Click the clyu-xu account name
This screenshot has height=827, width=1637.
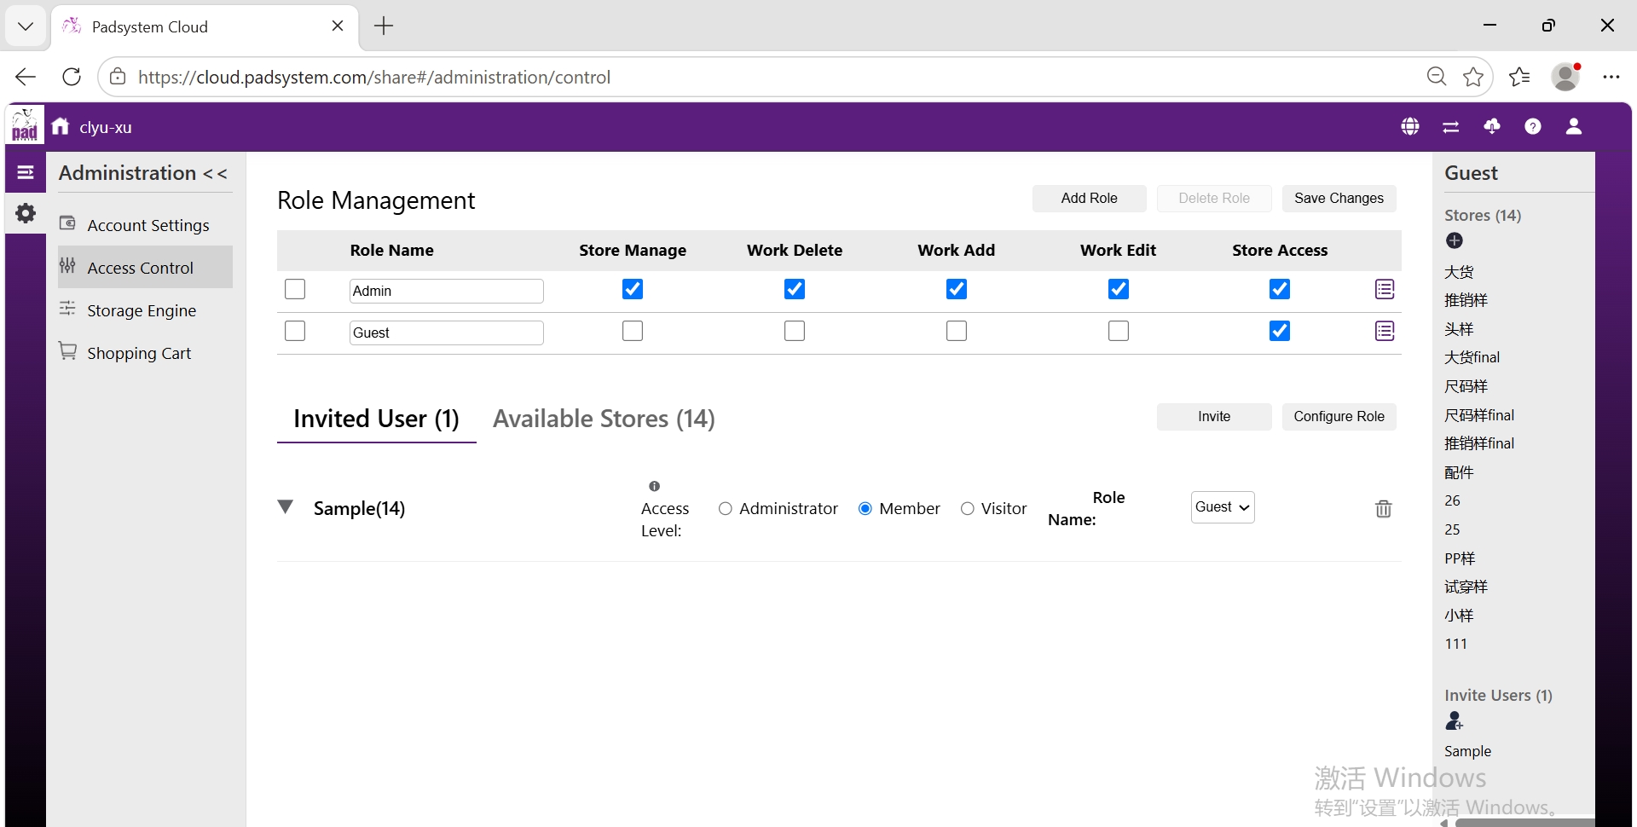click(x=106, y=127)
